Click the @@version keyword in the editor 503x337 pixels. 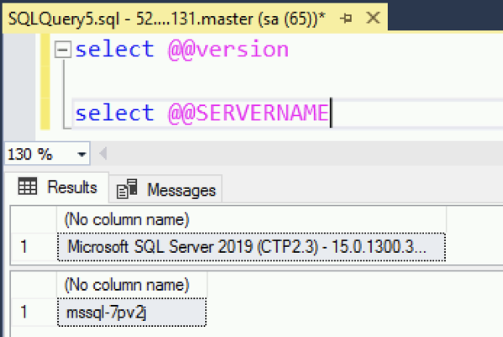pyautogui.click(x=228, y=50)
